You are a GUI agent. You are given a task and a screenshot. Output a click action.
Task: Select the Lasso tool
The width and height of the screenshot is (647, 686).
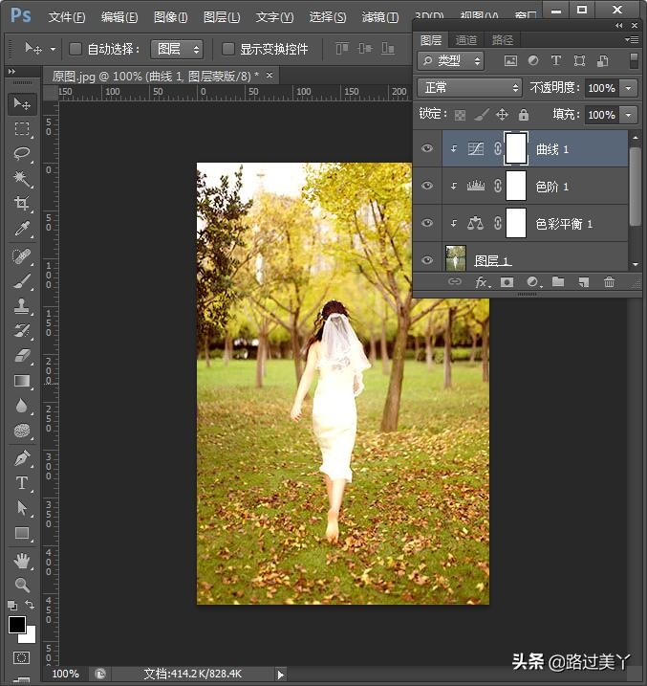(22, 154)
